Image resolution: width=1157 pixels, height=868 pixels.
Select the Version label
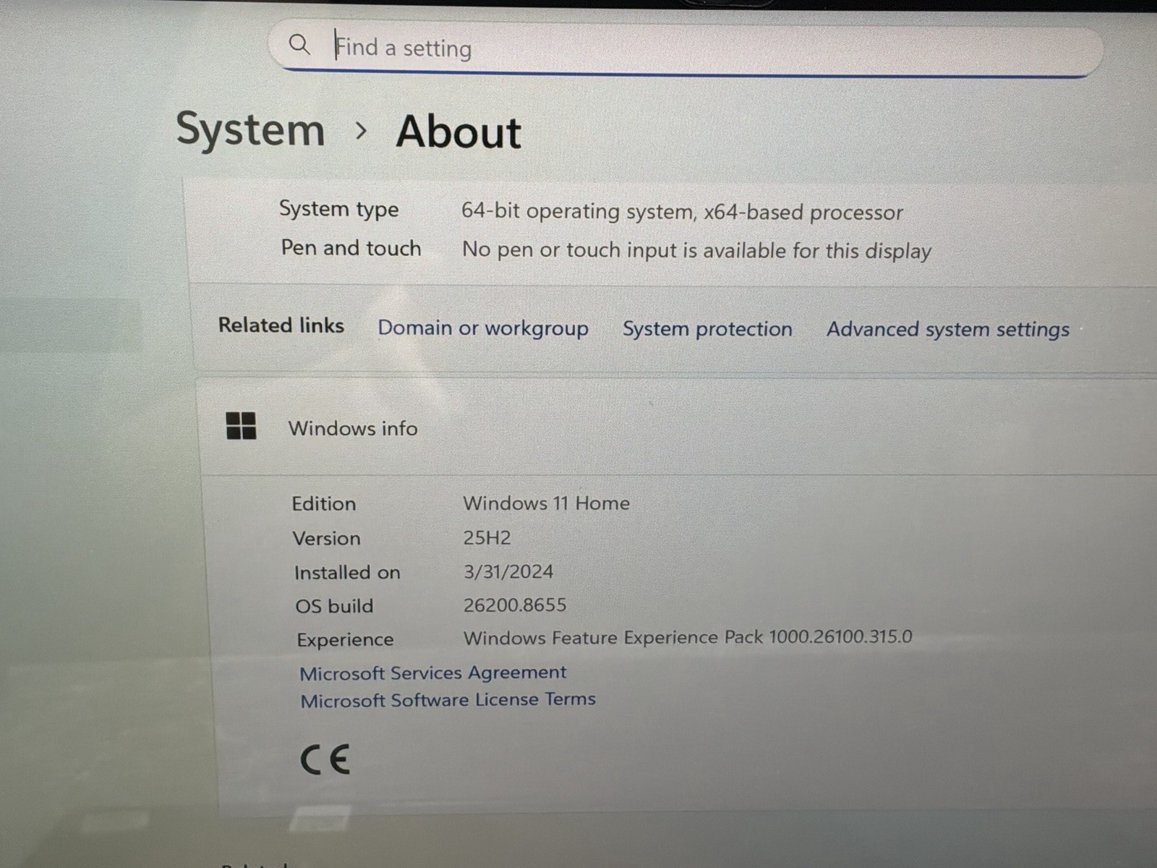(326, 538)
